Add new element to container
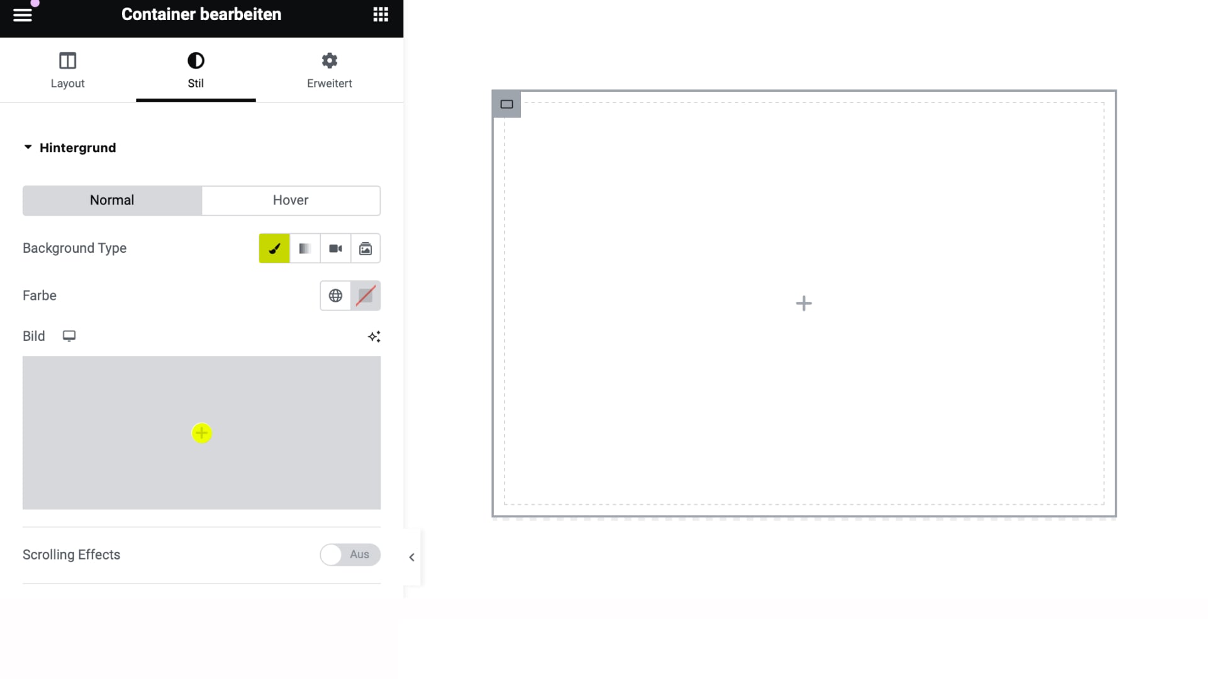Image resolution: width=1208 pixels, height=679 pixels. 803,304
